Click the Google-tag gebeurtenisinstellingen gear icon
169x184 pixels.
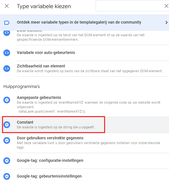pyautogui.click(x=7, y=176)
